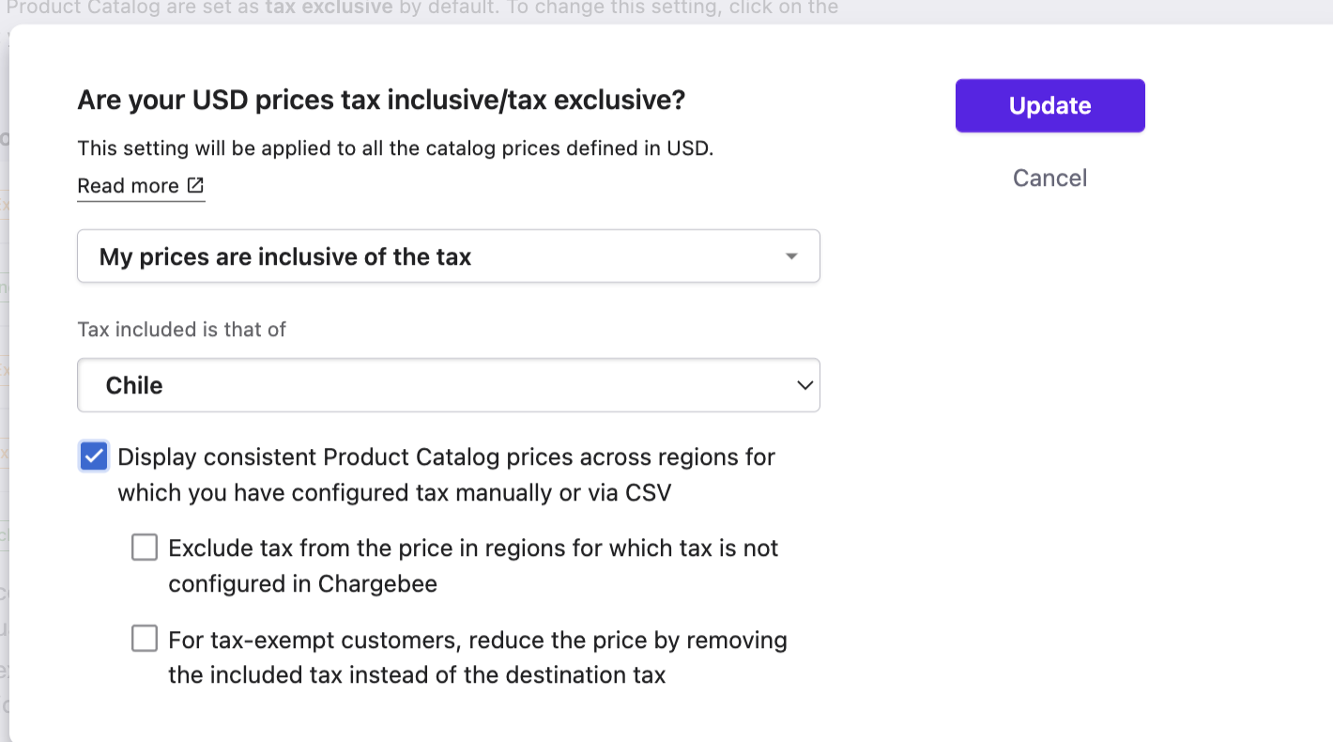Image resolution: width=1333 pixels, height=742 pixels.
Task: Click the "Chile" text in the selector
Action: [134, 385]
